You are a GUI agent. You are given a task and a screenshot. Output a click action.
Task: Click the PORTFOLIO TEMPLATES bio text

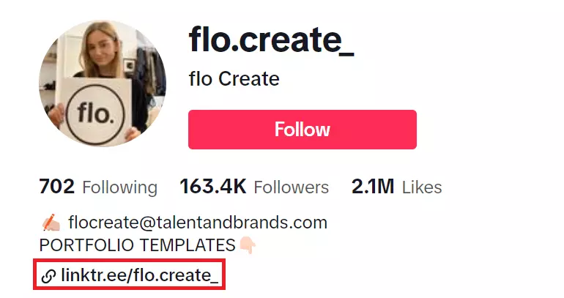click(x=138, y=245)
